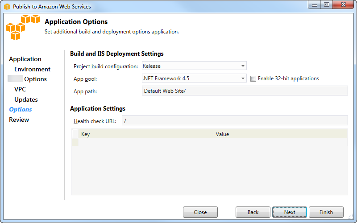Click the empty Key cell in grid
The width and height of the screenshot is (357, 223).
coord(145,142)
